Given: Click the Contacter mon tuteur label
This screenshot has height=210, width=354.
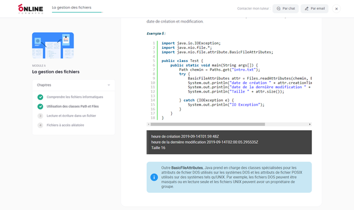Looking at the screenshot, I should click(254, 9).
